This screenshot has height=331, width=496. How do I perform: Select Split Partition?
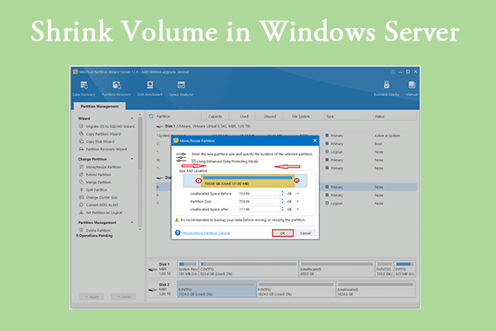point(93,189)
